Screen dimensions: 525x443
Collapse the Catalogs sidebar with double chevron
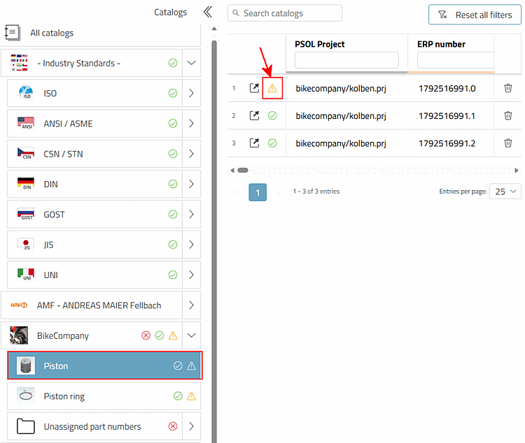coord(208,12)
